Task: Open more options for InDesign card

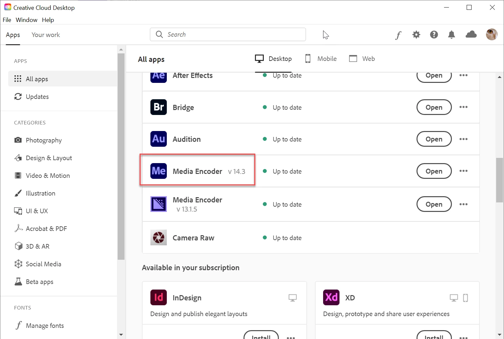Action: (291, 337)
